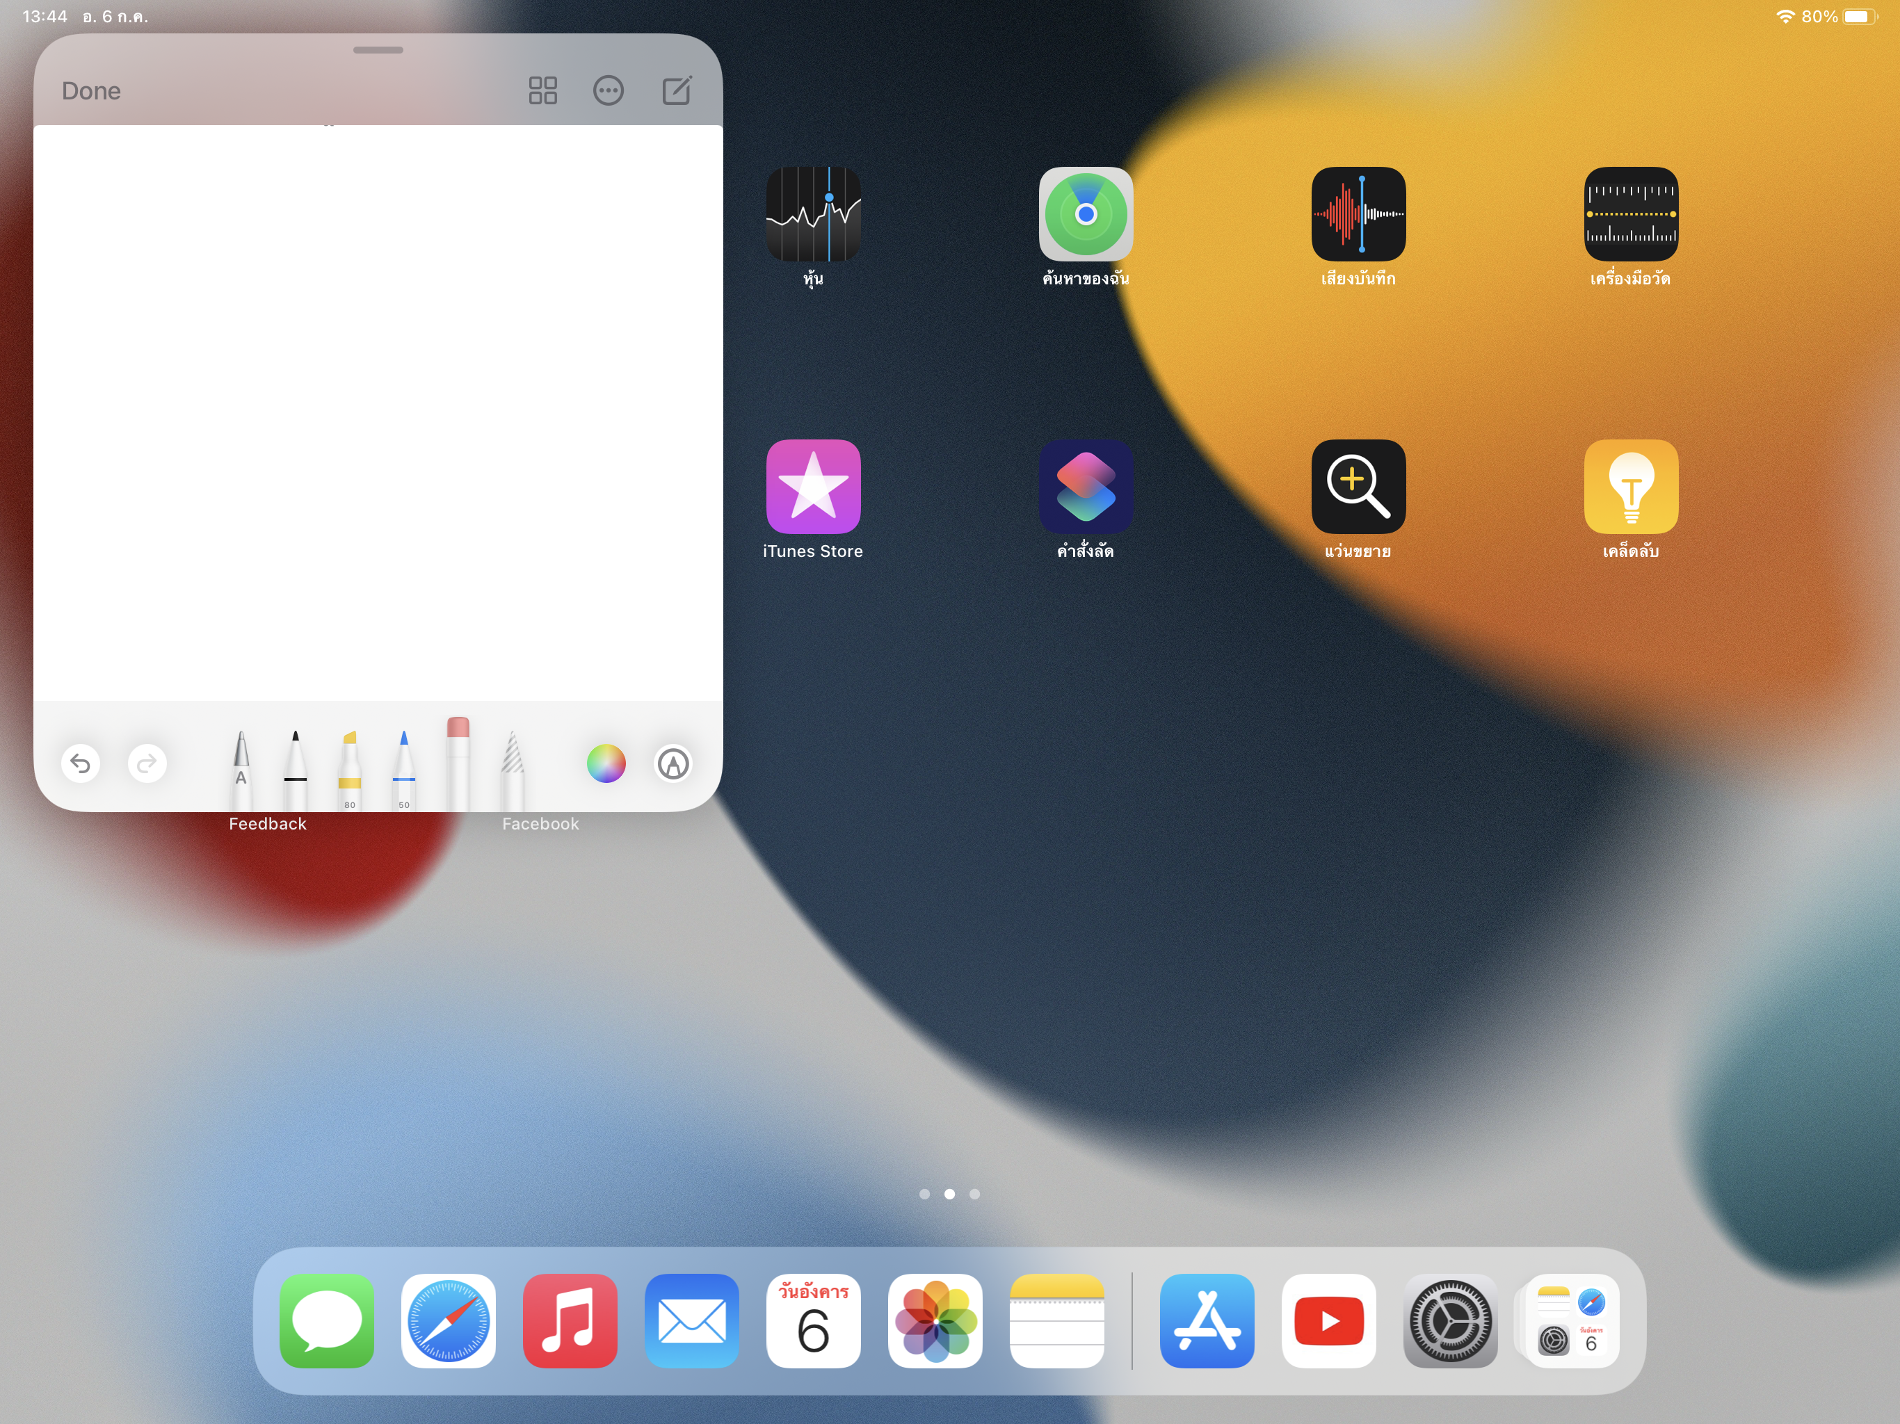Open the recent apps folder in dock

[x=1571, y=1321]
